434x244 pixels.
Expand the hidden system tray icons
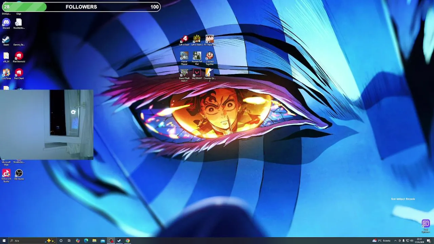coord(395,241)
